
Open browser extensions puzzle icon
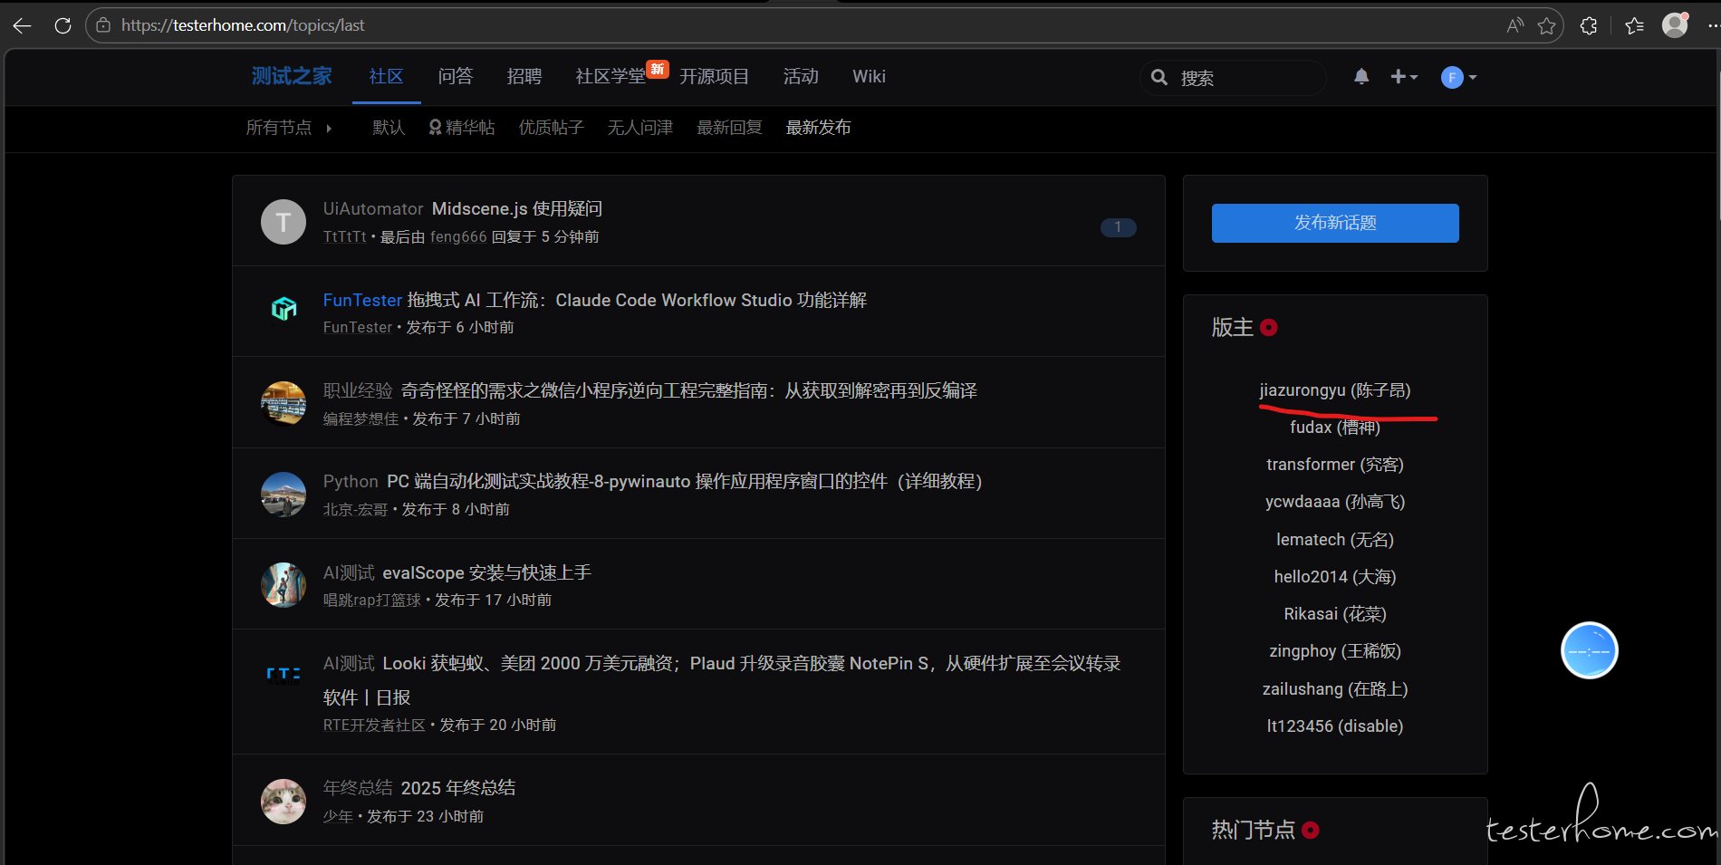(x=1589, y=25)
